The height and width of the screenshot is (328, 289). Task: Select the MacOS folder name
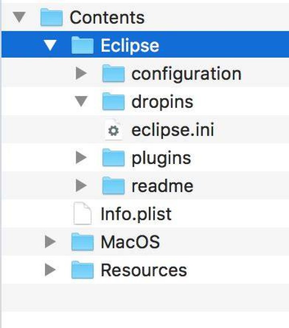[x=130, y=242]
